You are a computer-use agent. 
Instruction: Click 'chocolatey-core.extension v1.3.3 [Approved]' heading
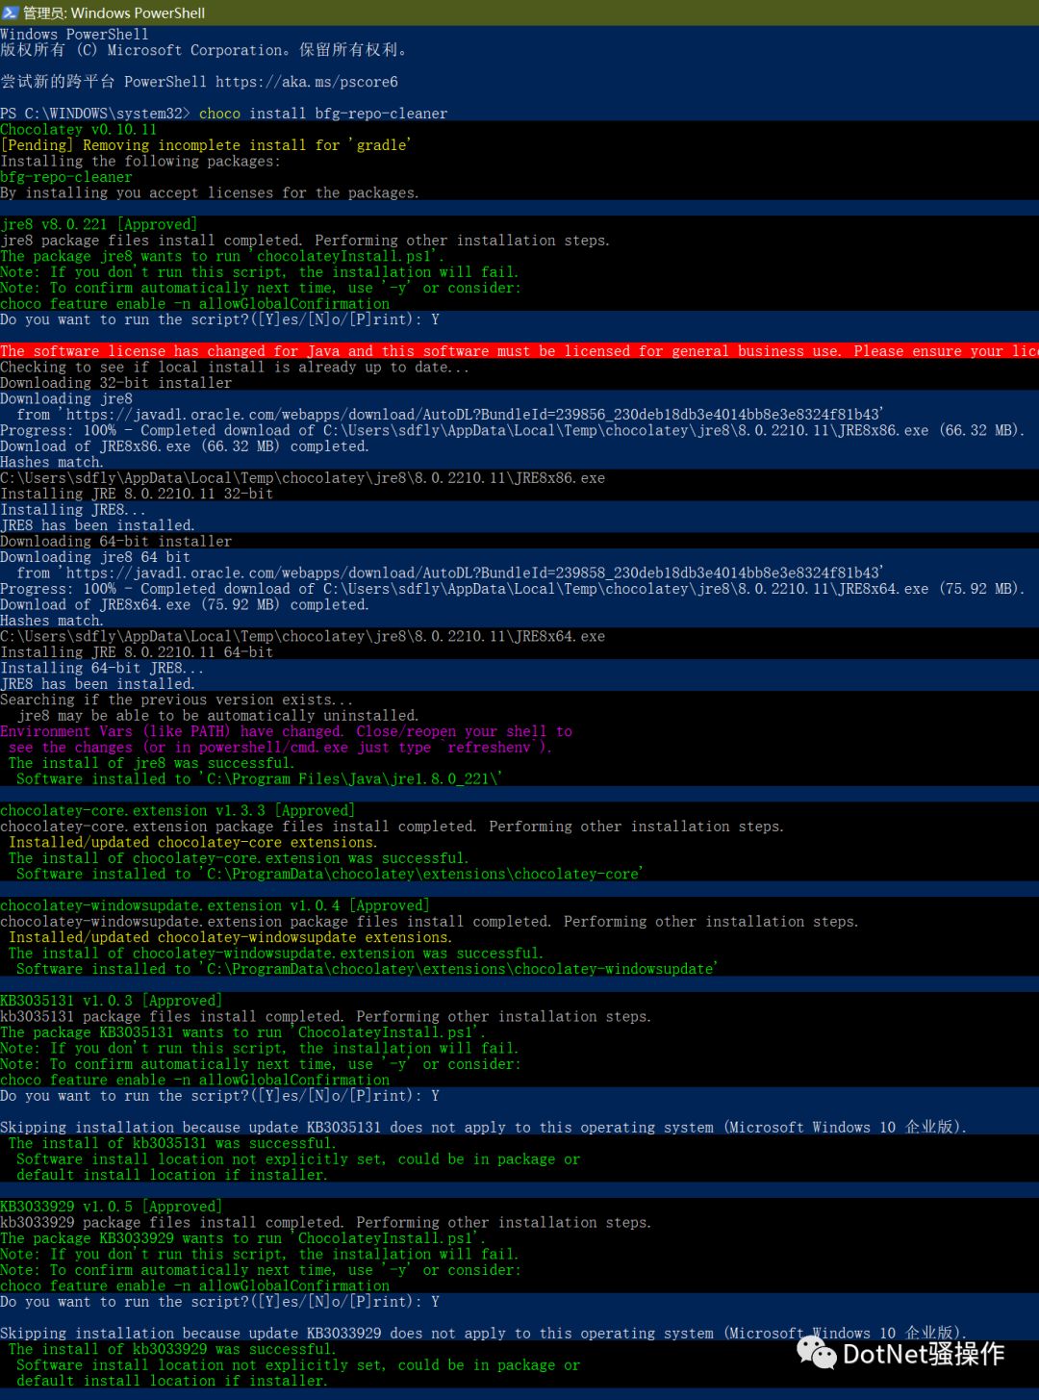177,810
